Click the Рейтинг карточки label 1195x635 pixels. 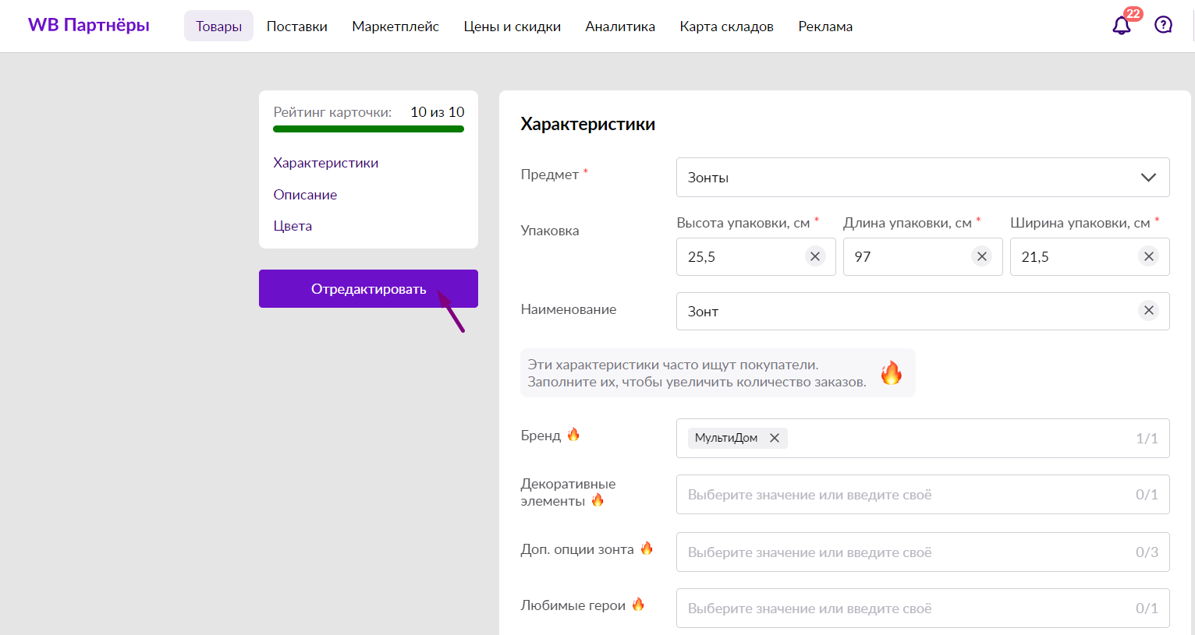click(332, 112)
